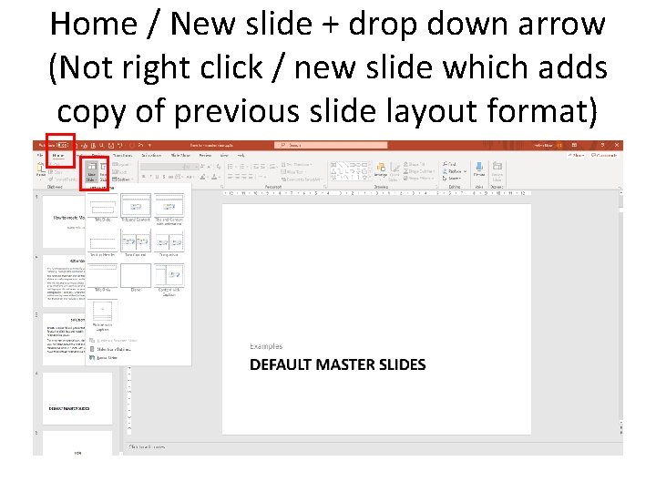The width and height of the screenshot is (656, 492).
Task: Open the Select dropdown in the Editing group
Action: point(453,179)
